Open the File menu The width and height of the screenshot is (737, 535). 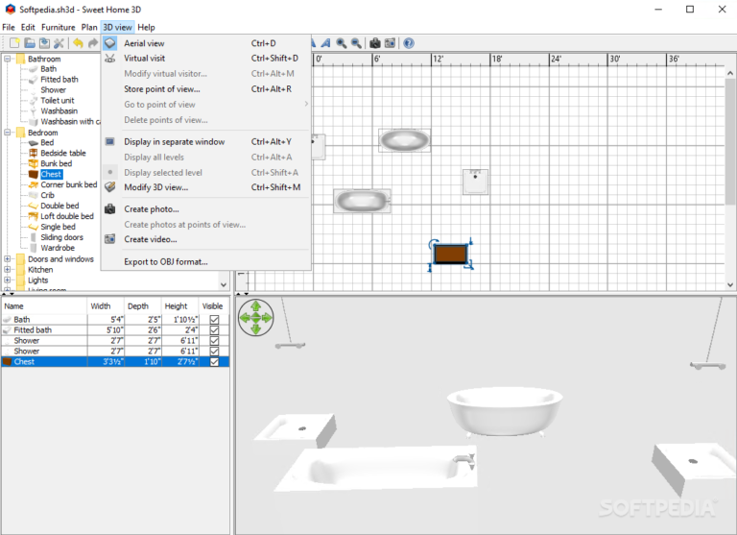pos(9,27)
